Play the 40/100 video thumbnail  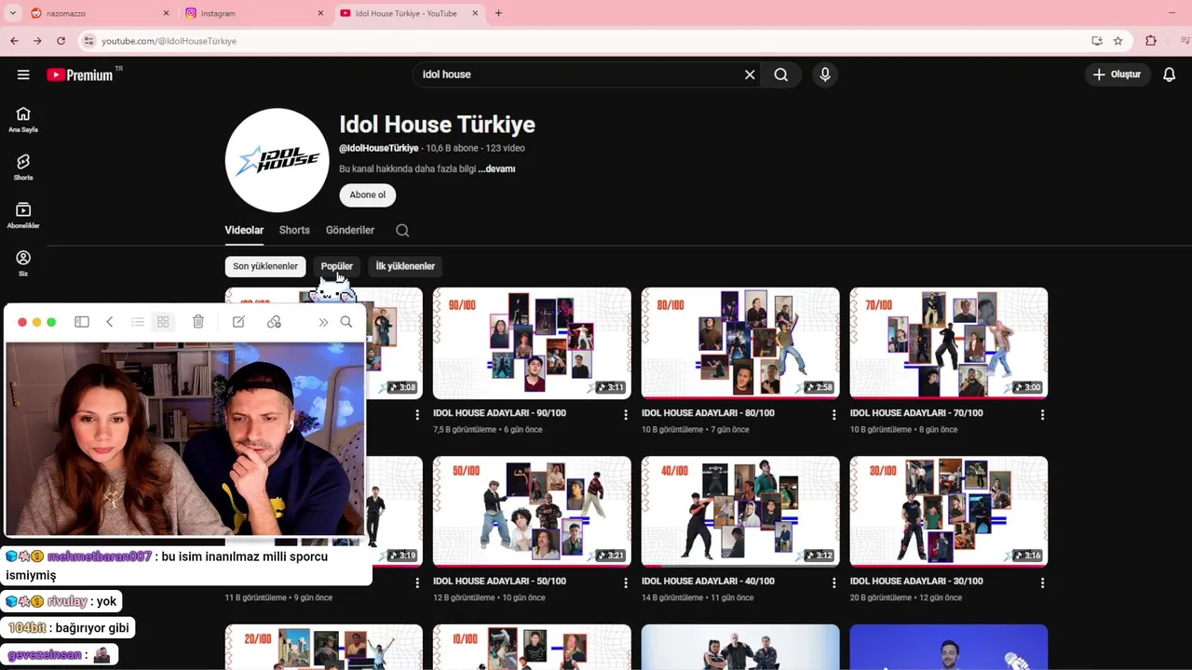[x=740, y=512]
